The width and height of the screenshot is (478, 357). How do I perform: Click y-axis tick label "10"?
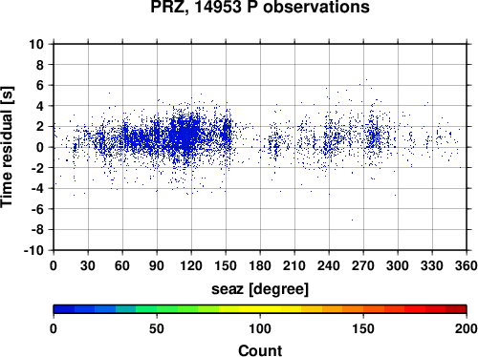[36, 44]
